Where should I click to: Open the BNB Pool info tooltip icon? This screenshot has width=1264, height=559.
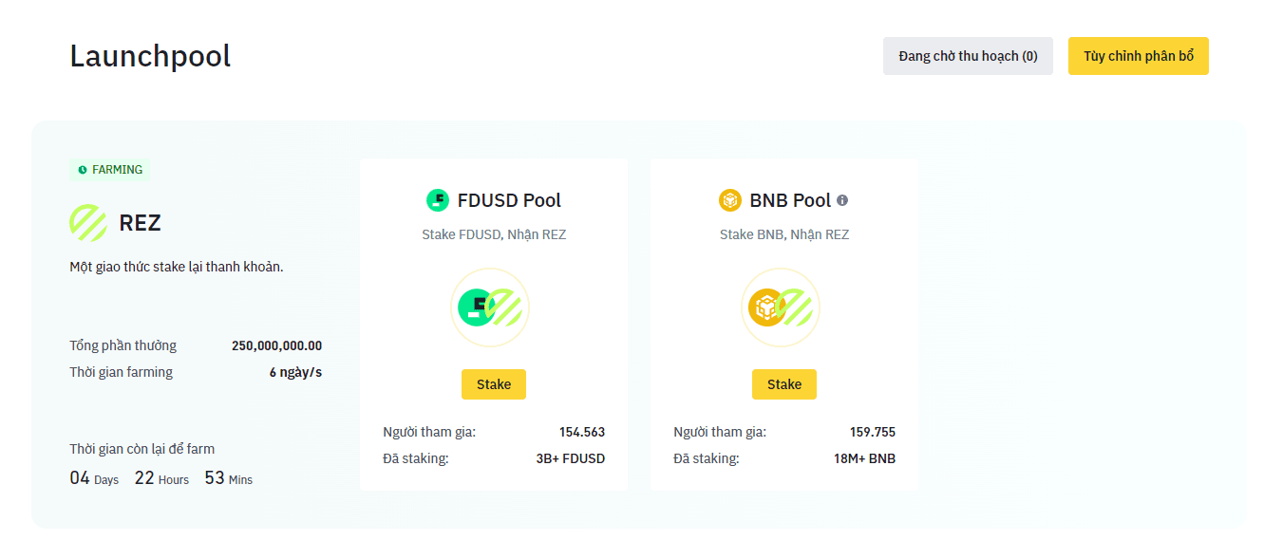coord(842,200)
